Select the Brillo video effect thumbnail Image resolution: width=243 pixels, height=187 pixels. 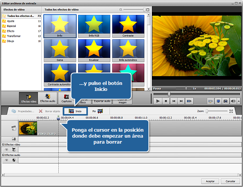[60, 26]
